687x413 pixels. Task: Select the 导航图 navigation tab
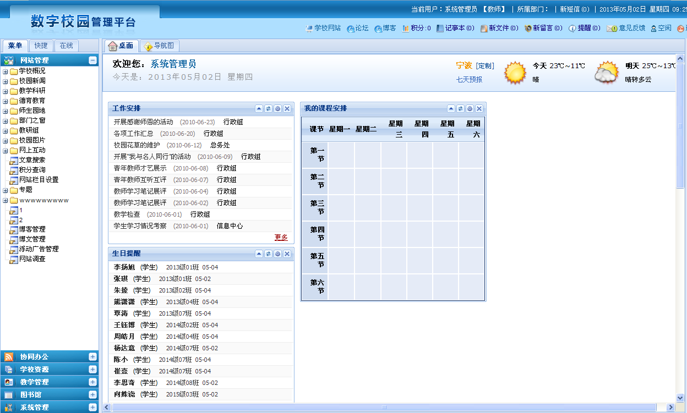click(160, 46)
